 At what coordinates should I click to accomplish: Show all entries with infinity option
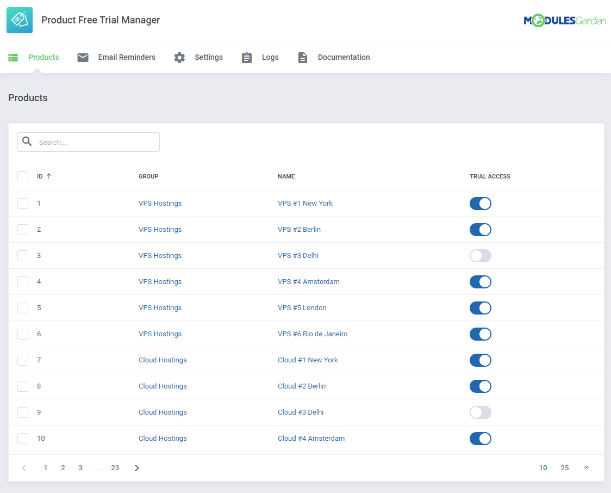tap(587, 467)
